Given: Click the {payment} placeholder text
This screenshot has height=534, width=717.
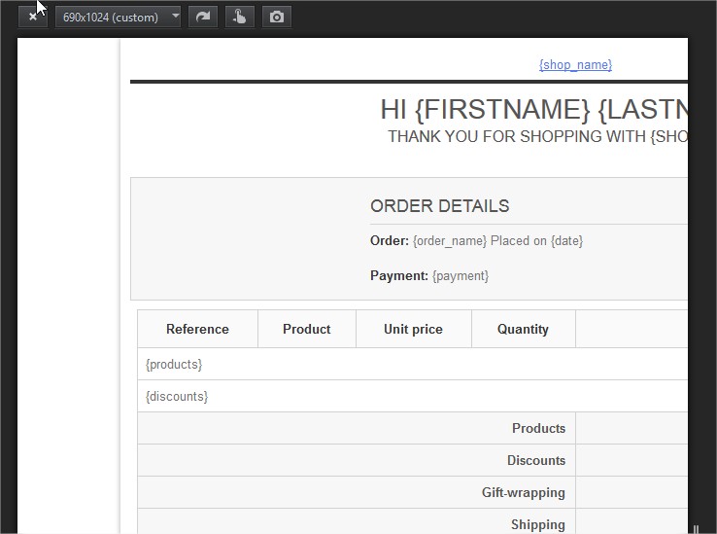Looking at the screenshot, I should click(x=460, y=275).
